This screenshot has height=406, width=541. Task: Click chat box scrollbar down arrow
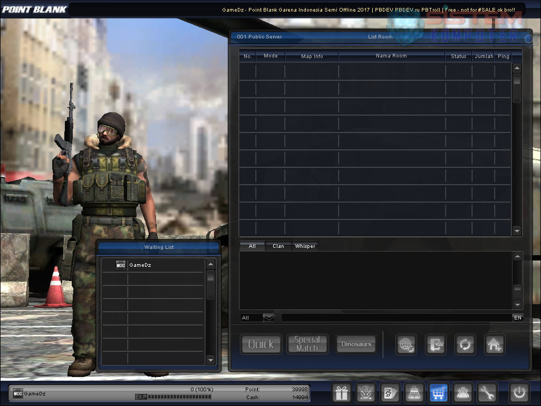pyautogui.click(x=518, y=305)
